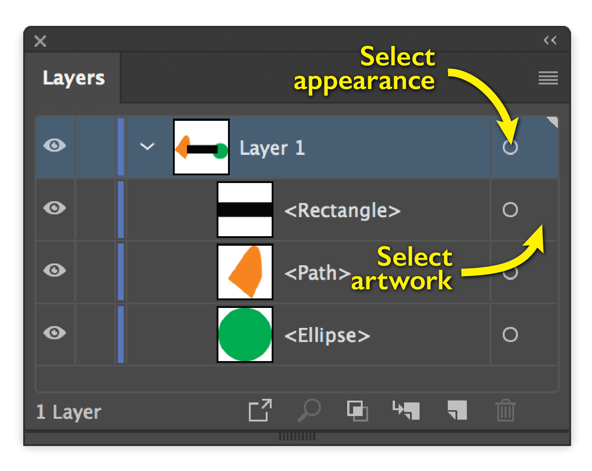Click the Create New Layer icon
Screen dimensions: 592x471
(x=457, y=410)
